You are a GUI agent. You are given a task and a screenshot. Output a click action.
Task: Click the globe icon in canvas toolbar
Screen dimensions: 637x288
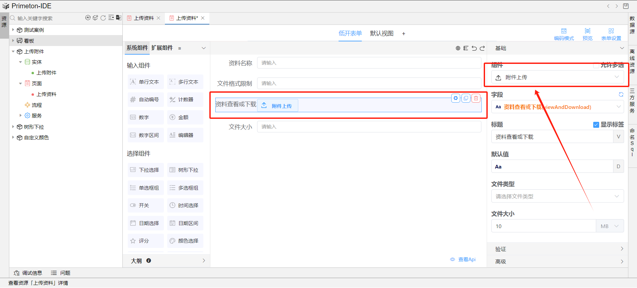tap(458, 48)
